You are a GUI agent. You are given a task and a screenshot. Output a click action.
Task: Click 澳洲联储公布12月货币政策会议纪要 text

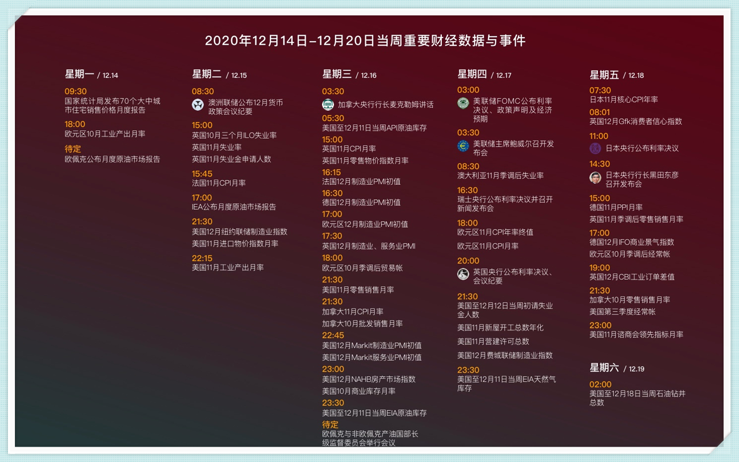point(246,107)
